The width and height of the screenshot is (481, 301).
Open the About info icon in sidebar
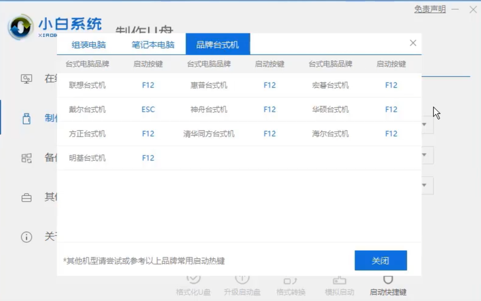pos(26,237)
